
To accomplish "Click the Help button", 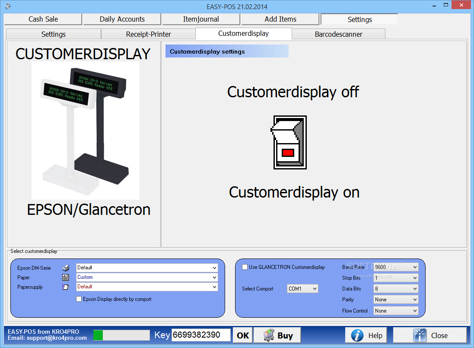I will coord(366,335).
